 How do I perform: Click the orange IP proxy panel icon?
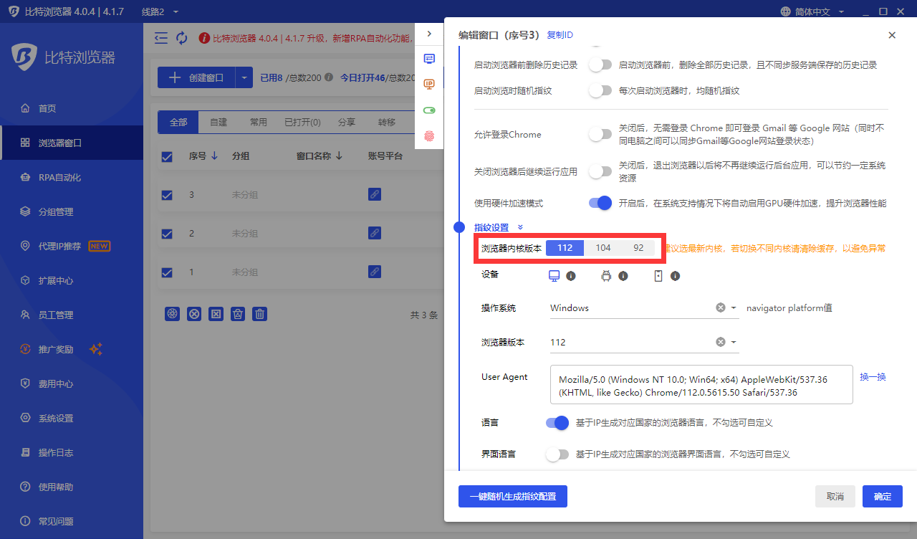tap(429, 85)
